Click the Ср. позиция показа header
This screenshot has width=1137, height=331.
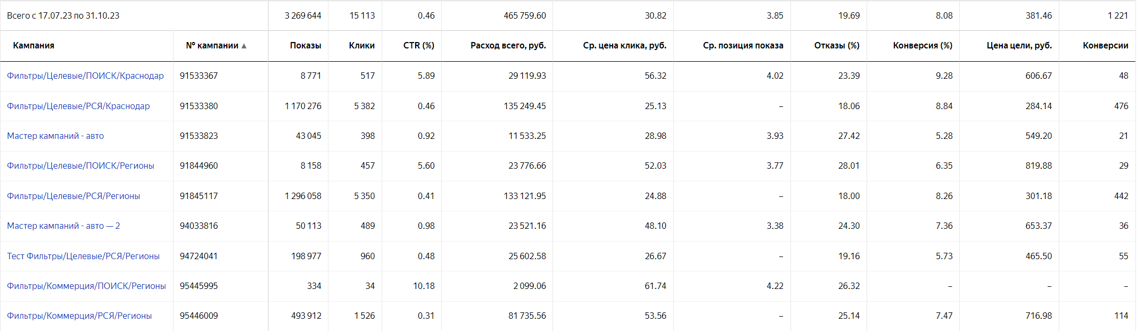click(743, 46)
